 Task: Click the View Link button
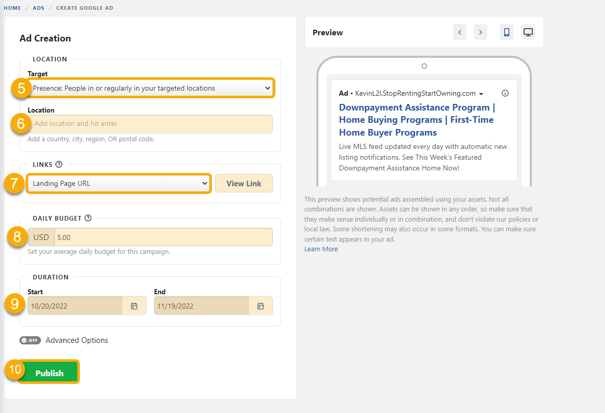click(244, 183)
